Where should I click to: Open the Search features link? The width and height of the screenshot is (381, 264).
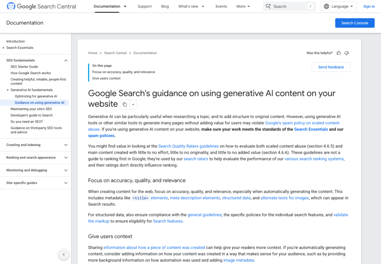pyautogui.click(x=168, y=221)
